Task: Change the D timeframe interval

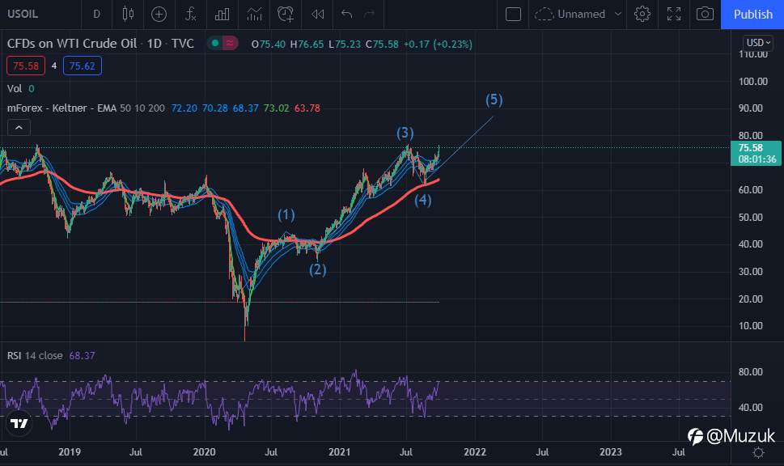Action: point(96,14)
